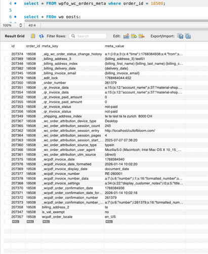Click the NULL cell under id column
This screenshot has width=208, height=254.
[16, 221]
